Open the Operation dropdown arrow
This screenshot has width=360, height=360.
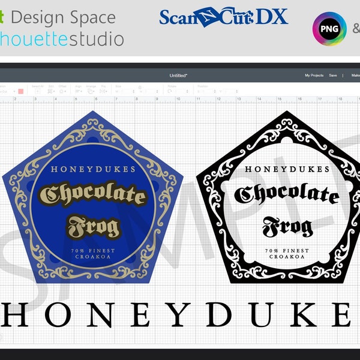14,91
